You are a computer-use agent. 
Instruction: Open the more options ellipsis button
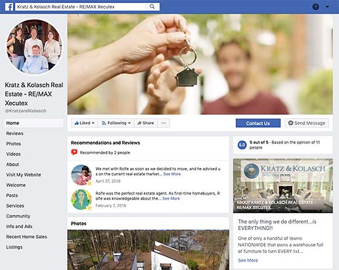(x=164, y=123)
